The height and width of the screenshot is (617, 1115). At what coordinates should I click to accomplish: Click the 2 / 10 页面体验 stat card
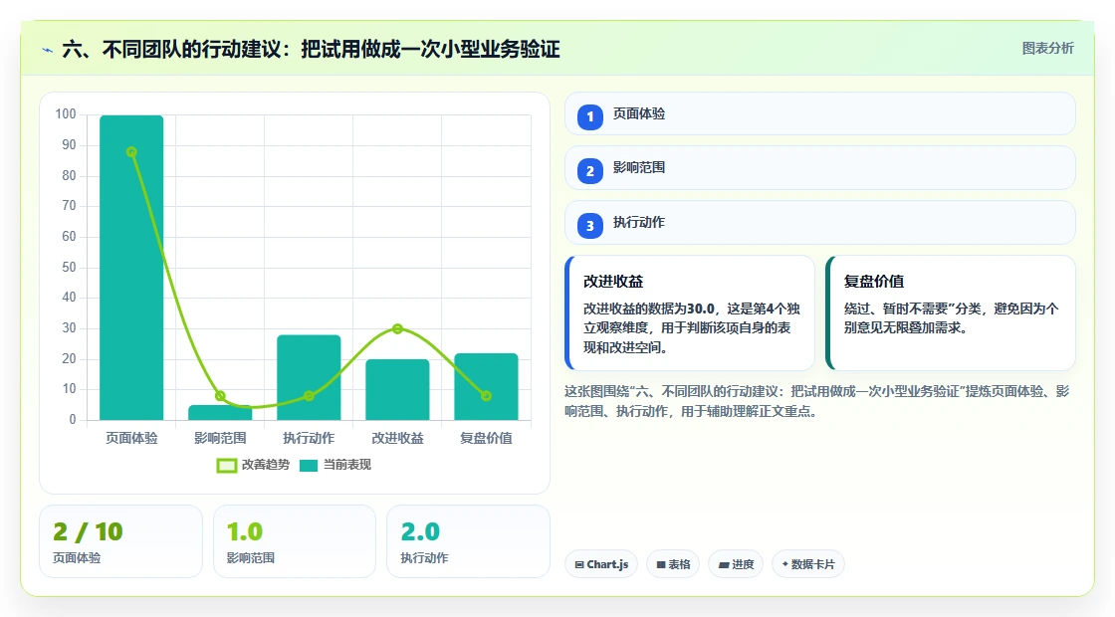click(120, 541)
